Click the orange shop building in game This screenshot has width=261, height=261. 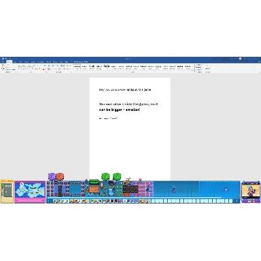[94, 189]
